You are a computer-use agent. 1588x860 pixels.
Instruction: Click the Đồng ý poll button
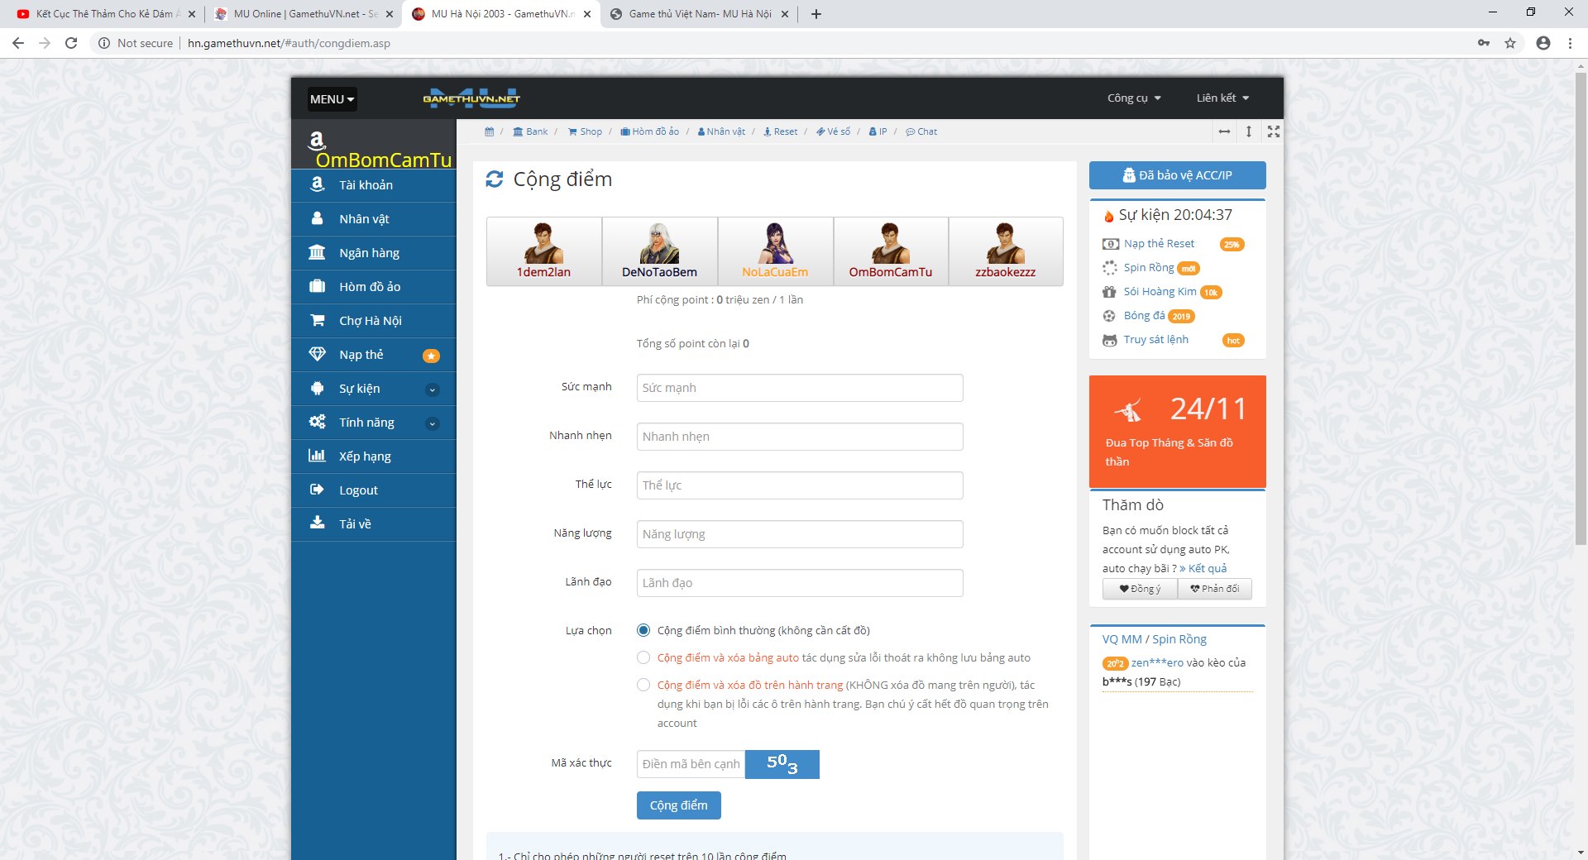[x=1140, y=589]
